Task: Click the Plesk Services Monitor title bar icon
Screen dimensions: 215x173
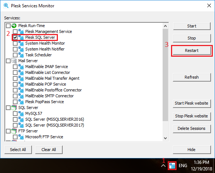Action: (6, 5)
